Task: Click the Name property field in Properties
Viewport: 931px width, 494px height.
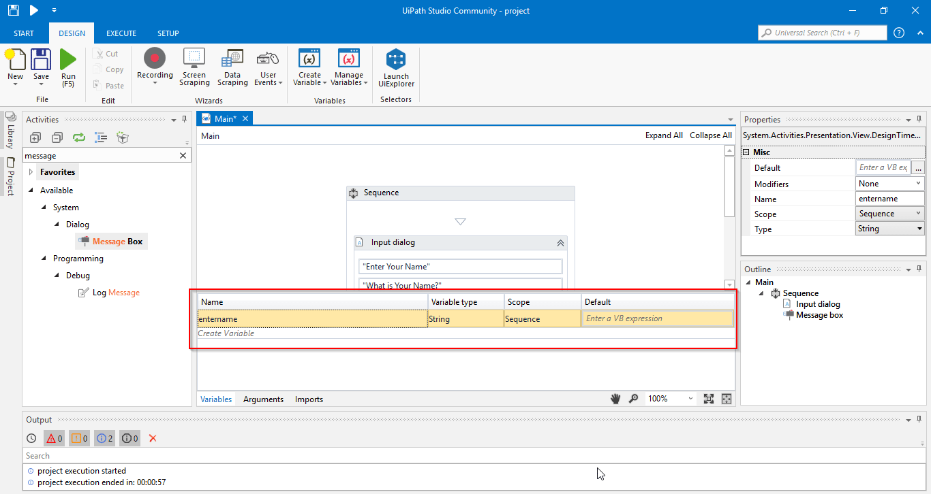Action: [890, 199]
